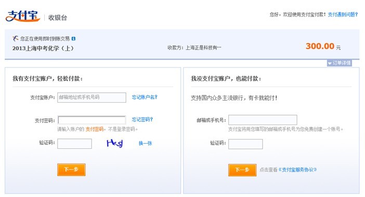Expand the 订单详情 order details
The height and width of the screenshot is (197, 365).
(340, 63)
